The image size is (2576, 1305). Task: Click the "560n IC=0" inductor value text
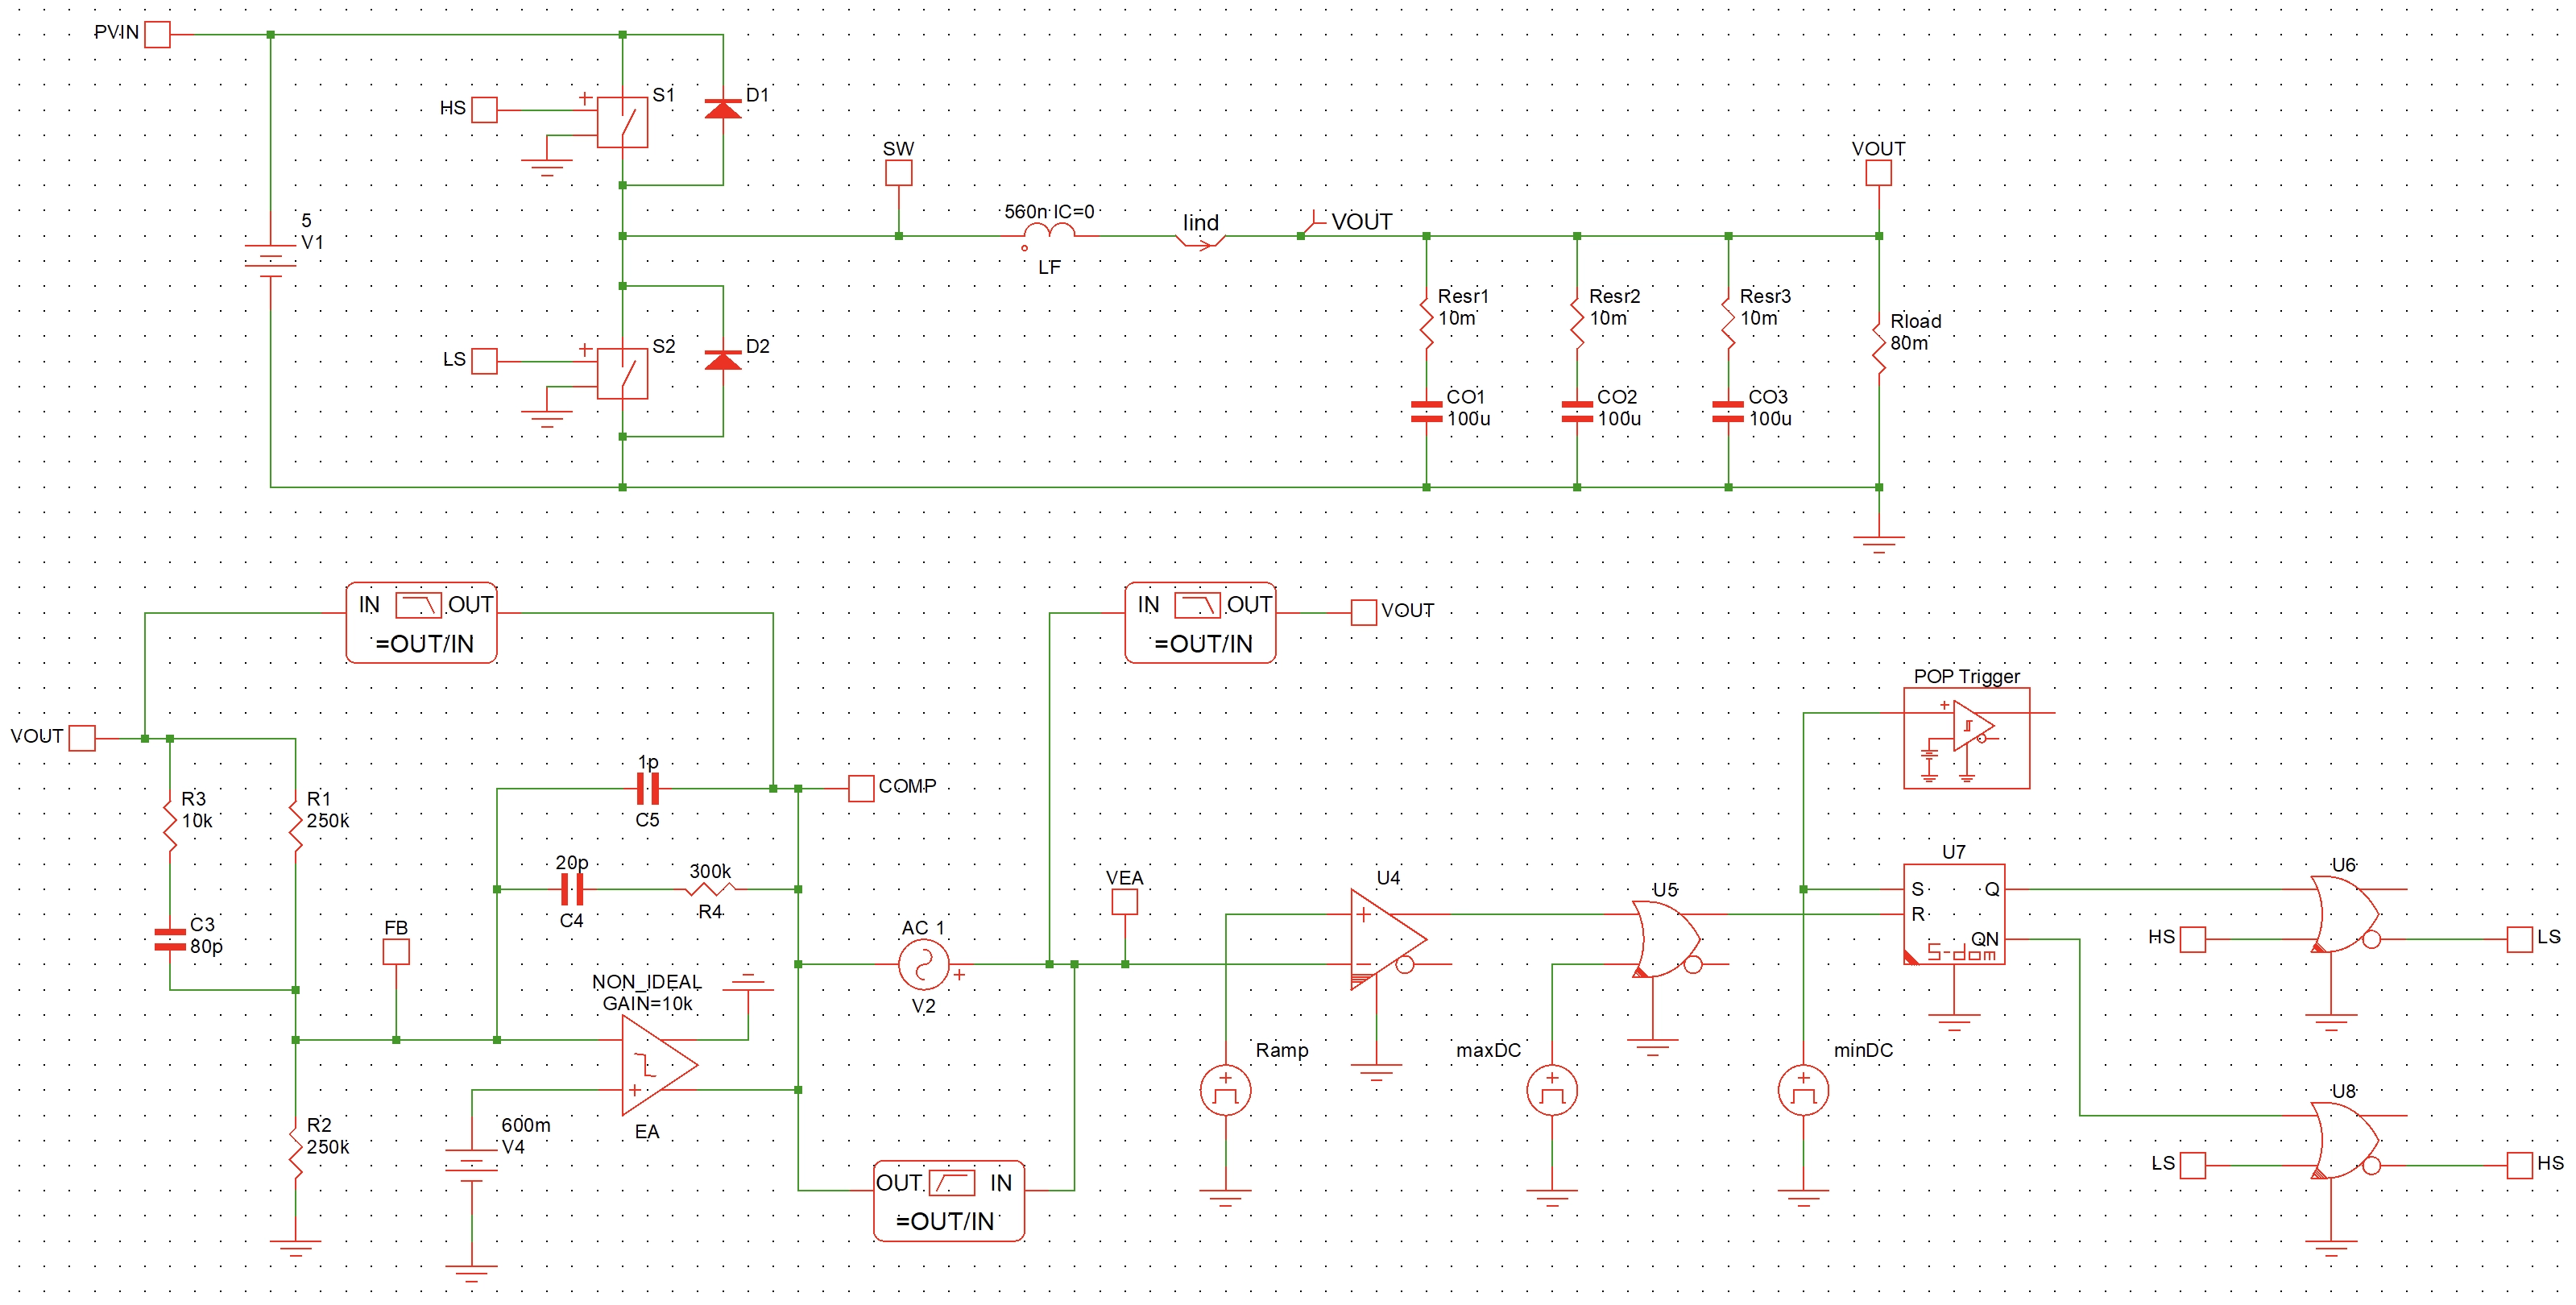click(x=1049, y=212)
